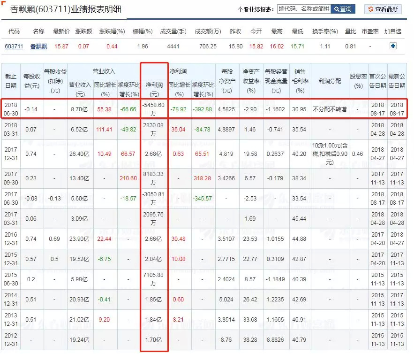This screenshot has width=414, height=354.
Task: Open the 香飘飘 stock name link
Action: coord(38,46)
